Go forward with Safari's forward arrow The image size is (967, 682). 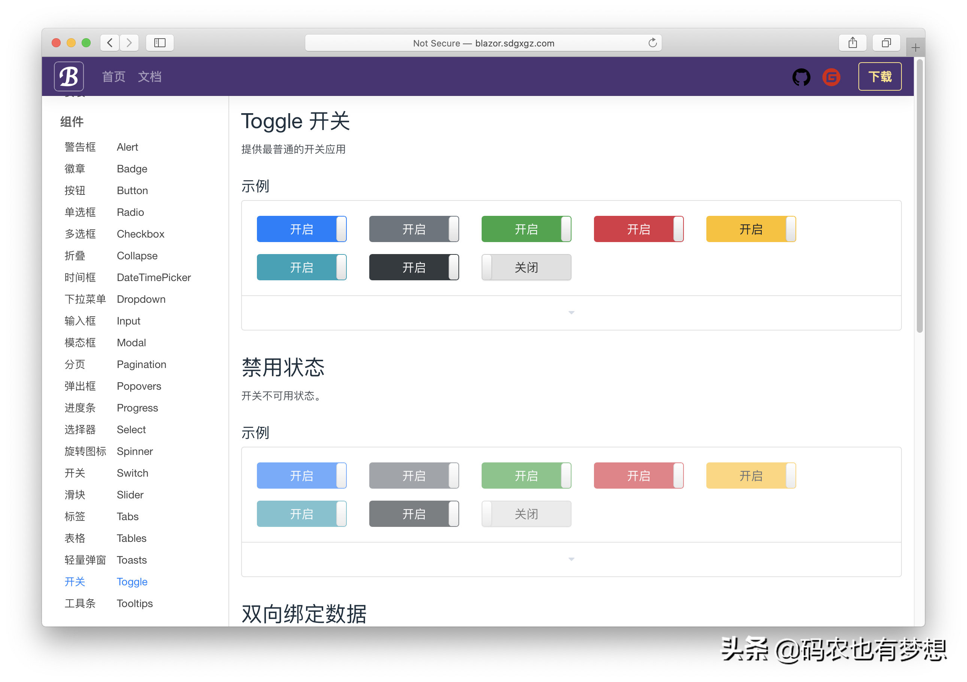click(129, 43)
